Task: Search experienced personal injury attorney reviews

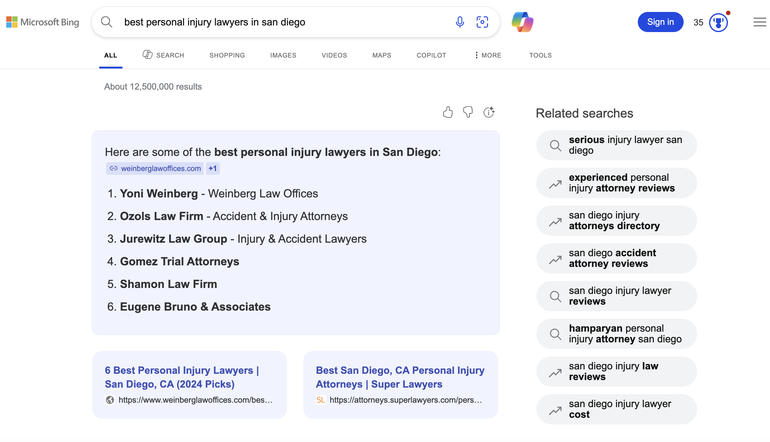Action: pyautogui.click(x=616, y=183)
